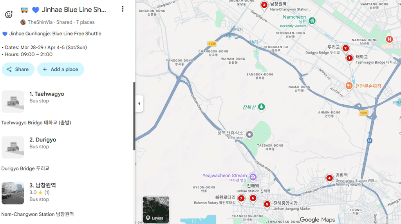Click the orange restaurant marker on map
Image resolution: width=401 pixels, height=224 pixels.
[x=349, y=86]
